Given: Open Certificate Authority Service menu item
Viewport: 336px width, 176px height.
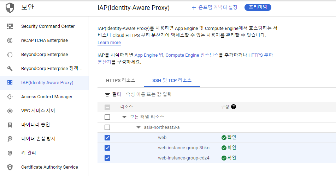Looking at the screenshot, I should [45, 167].
